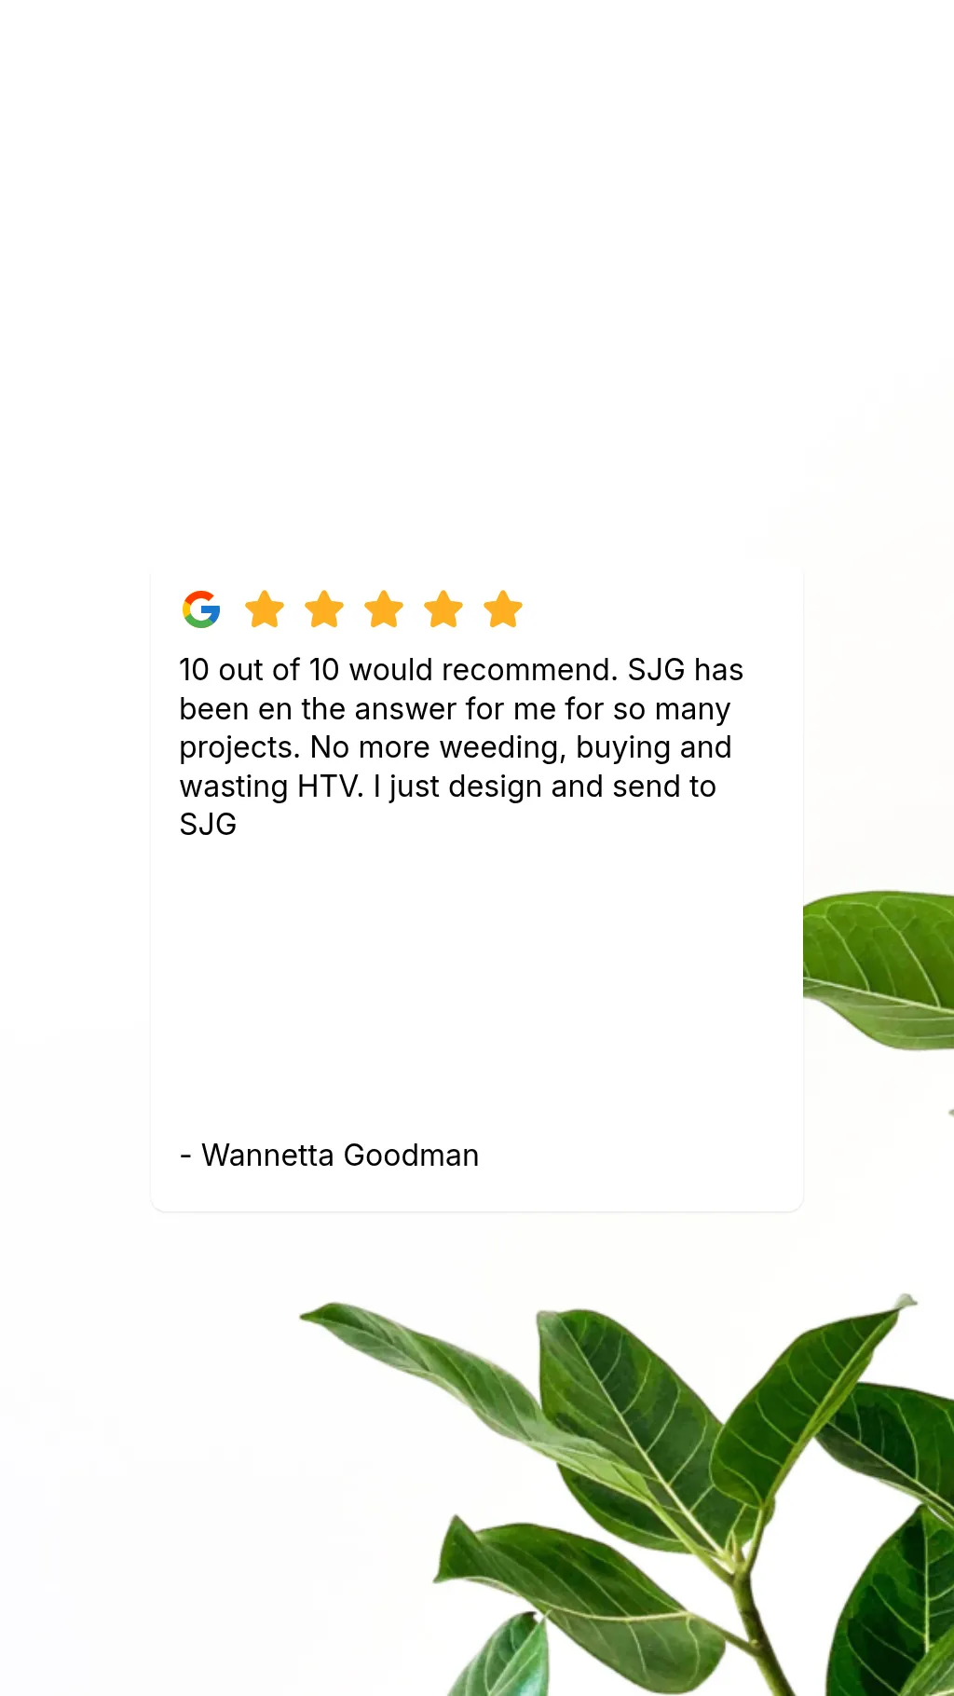Image resolution: width=954 pixels, height=1696 pixels.
Task: Click the reviewer name Wannetta Goodman
Action: (340, 1156)
